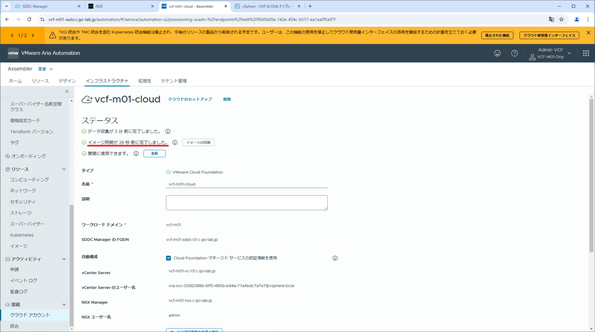
Task: Click the vmw logo in header
Action: pos(13,53)
